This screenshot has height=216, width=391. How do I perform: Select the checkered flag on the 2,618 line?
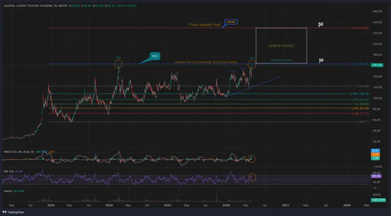321,25
